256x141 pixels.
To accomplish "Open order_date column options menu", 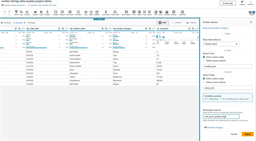I will 67,29.
